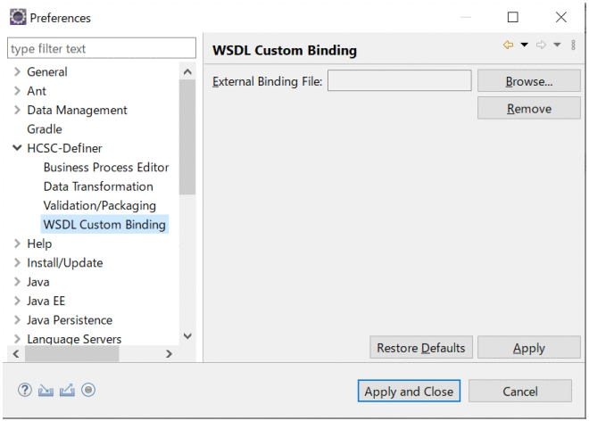
Task: Select Business Process Editor in the tree
Action: click(106, 168)
